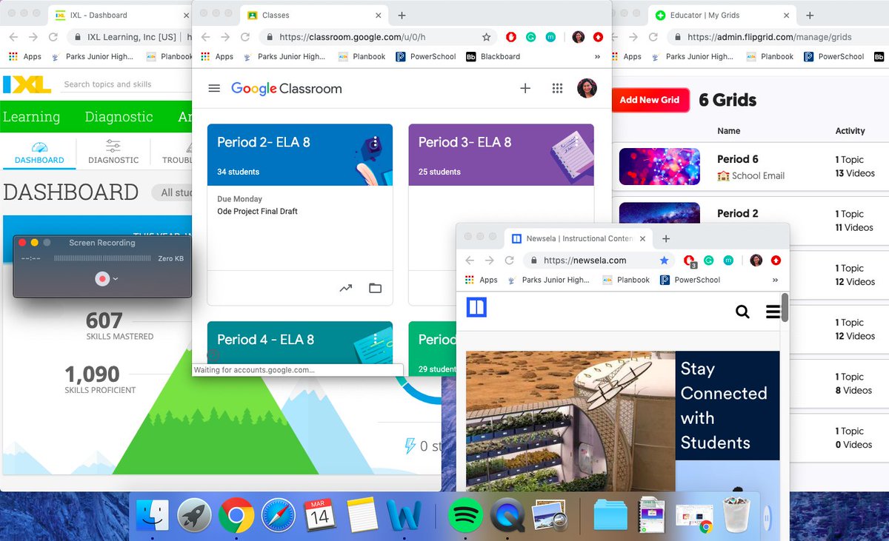Click the Newsela search magnifier icon
889x541 pixels.
742,312
